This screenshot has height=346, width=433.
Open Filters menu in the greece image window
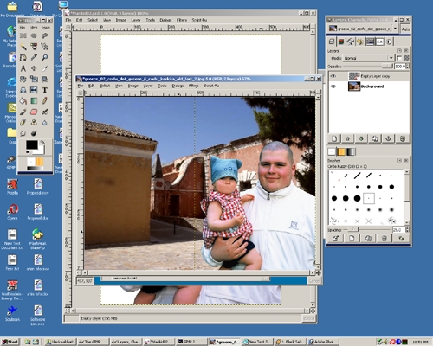coord(193,86)
